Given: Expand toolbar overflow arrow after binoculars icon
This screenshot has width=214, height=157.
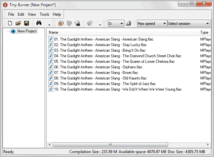Looking at the screenshot, I should [49, 25].
